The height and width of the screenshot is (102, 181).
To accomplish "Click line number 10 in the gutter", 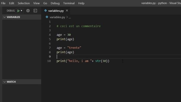I will click(x=49, y=61).
